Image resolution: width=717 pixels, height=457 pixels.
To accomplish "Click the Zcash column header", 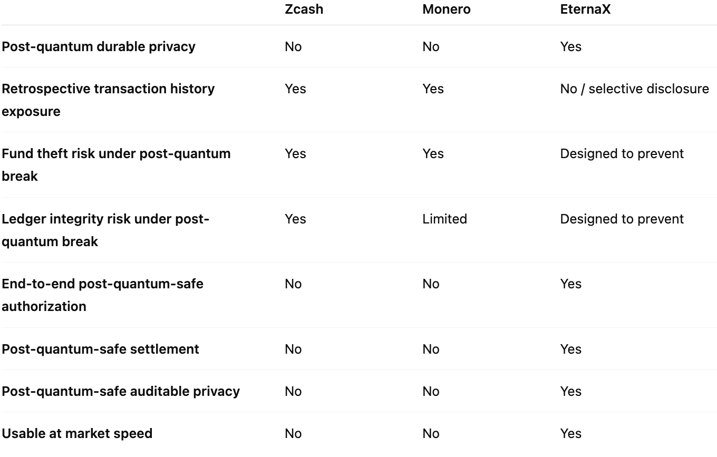I will (x=304, y=9).
